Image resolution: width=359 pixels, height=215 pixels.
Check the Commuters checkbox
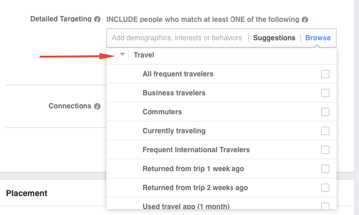pyautogui.click(x=325, y=112)
